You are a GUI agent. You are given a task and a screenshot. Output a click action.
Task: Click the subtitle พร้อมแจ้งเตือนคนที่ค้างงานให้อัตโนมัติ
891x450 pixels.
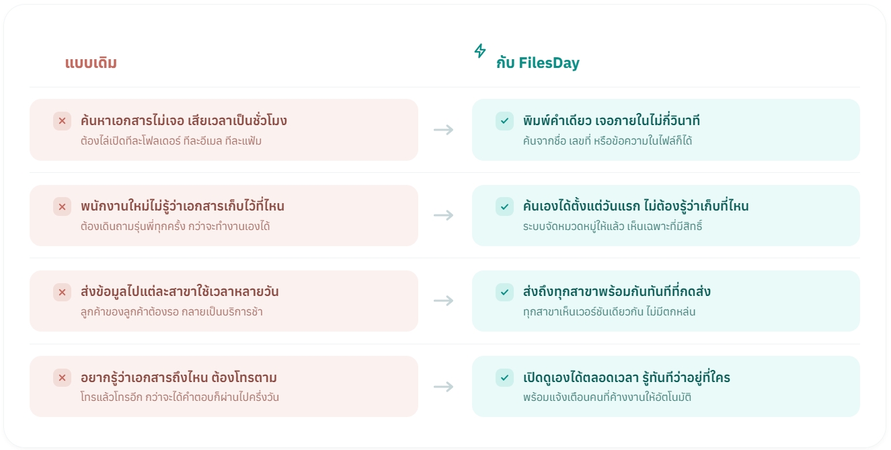(607, 398)
